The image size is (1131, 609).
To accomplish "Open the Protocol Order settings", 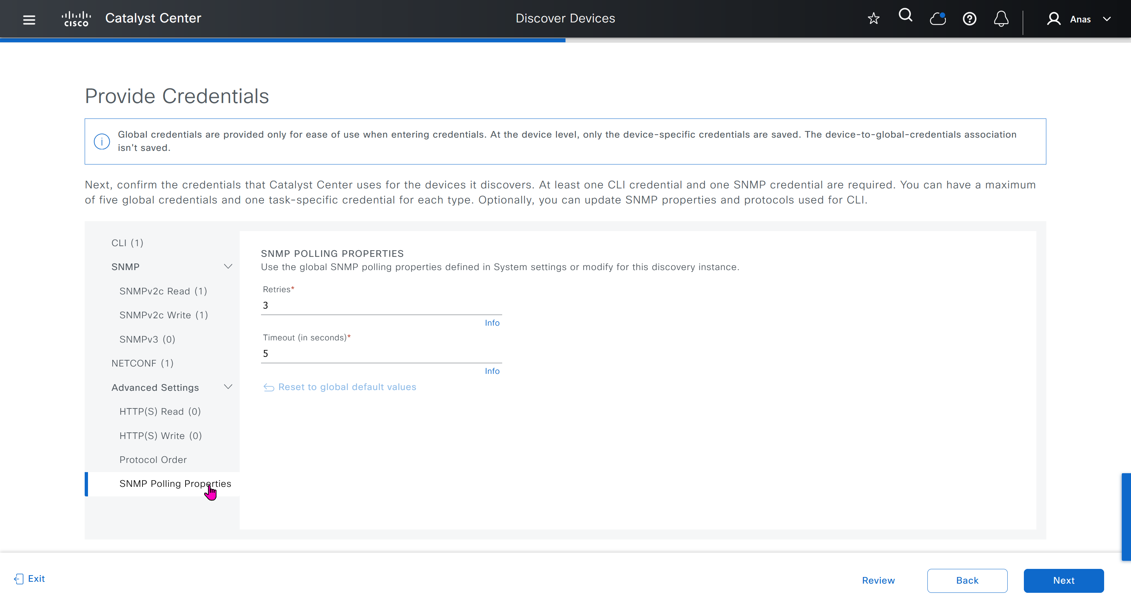I will coord(153,459).
